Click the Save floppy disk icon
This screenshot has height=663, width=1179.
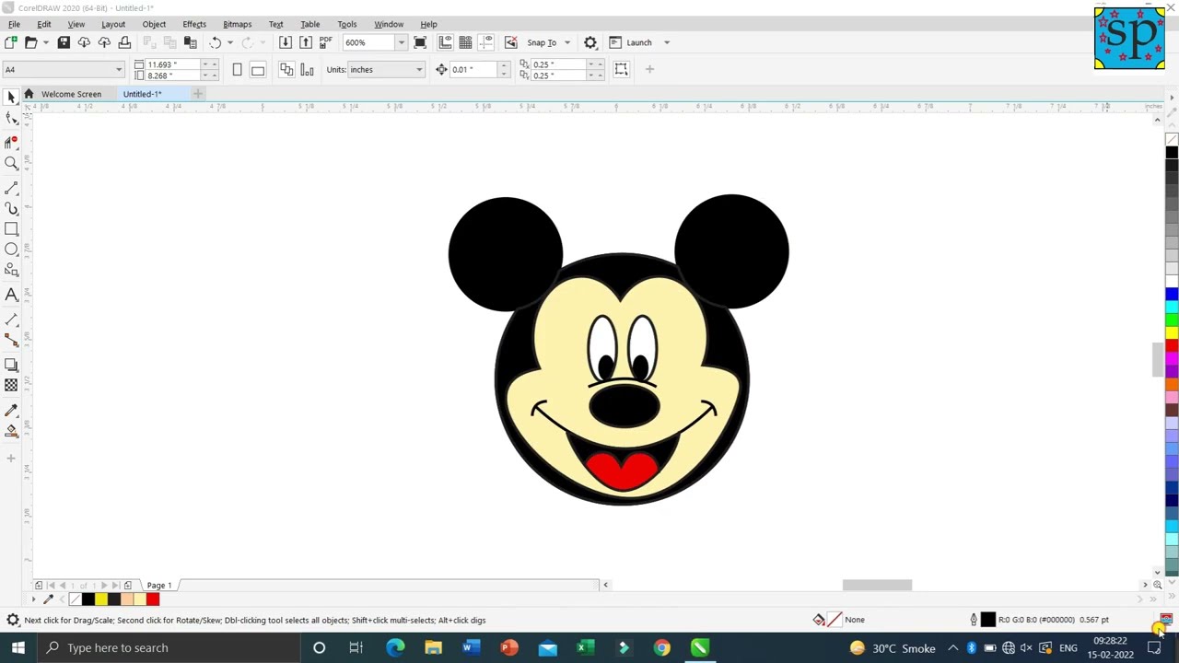64,42
